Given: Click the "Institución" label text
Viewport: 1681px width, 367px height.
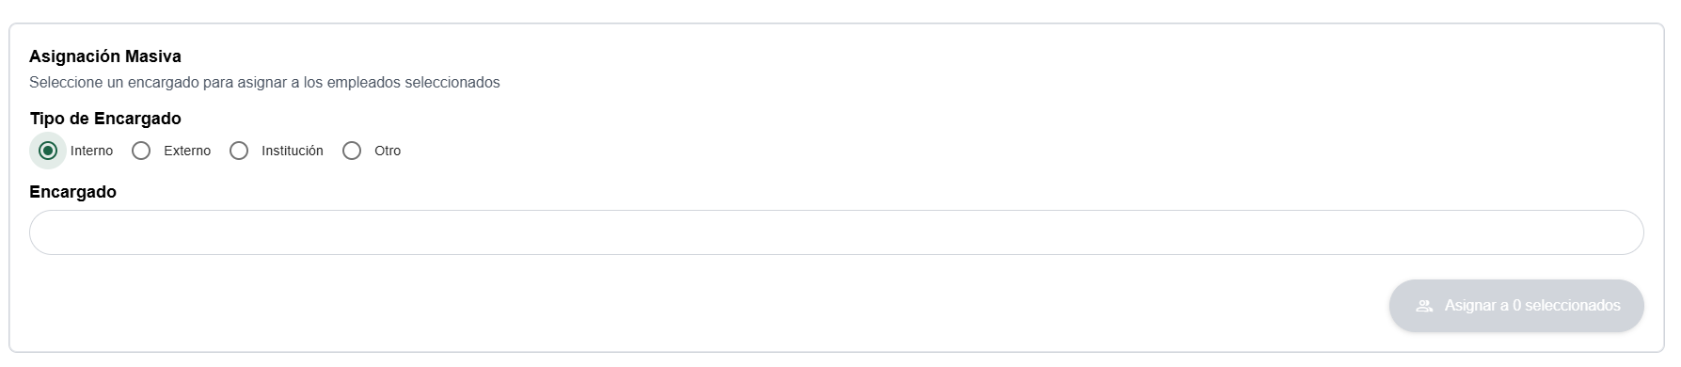Looking at the screenshot, I should pos(293,151).
